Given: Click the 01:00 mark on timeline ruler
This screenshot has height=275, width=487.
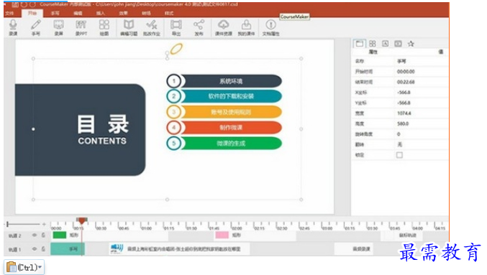Looking at the screenshot, I should pos(146,228).
